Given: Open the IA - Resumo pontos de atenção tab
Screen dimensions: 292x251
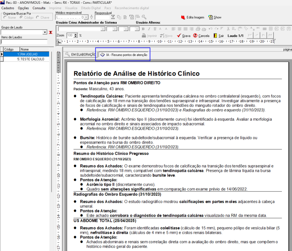Looking at the screenshot, I should pyautogui.click(x=123, y=55).
